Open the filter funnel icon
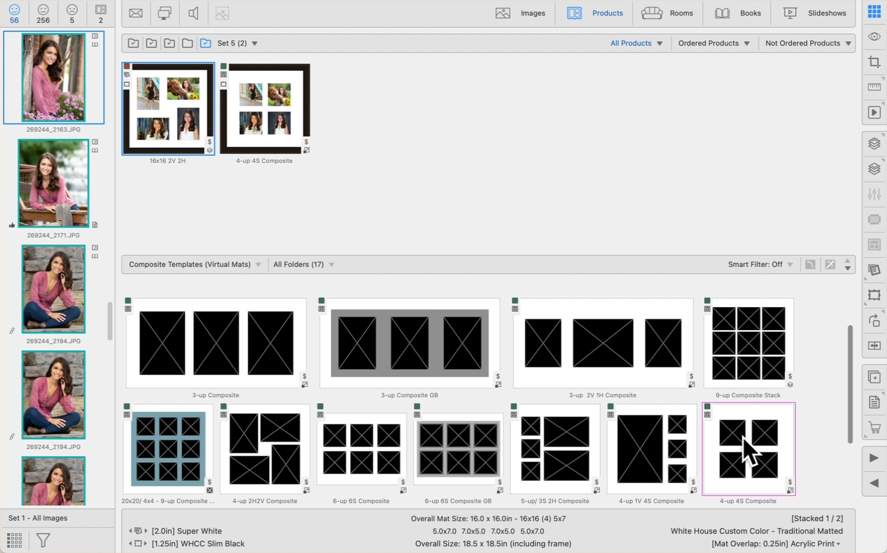 pyautogui.click(x=43, y=540)
